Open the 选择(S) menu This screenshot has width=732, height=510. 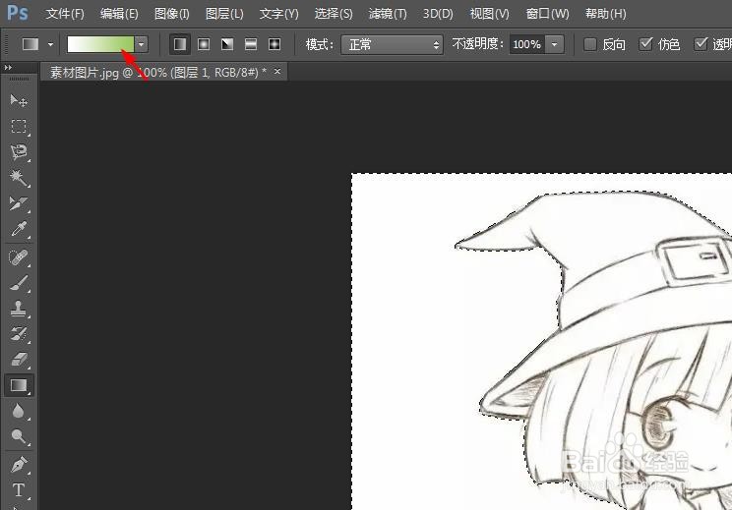334,14
